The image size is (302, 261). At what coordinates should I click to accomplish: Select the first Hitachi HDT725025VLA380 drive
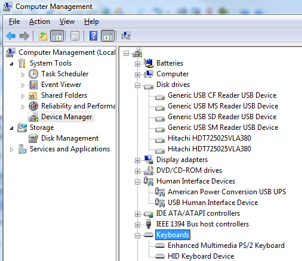click(x=209, y=138)
